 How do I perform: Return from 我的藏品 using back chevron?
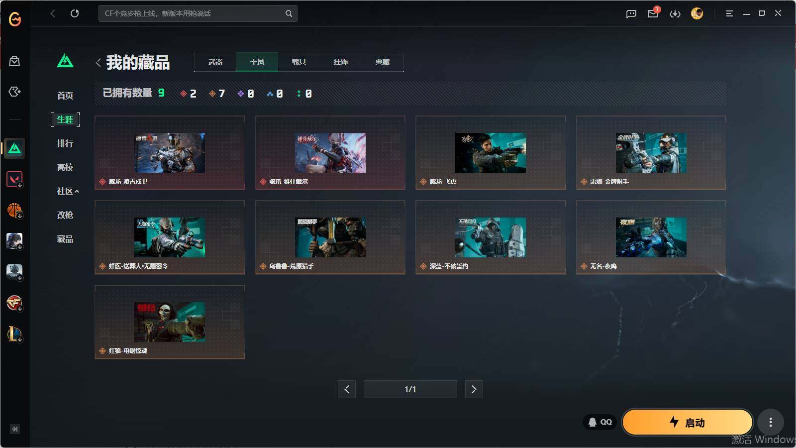(98, 62)
